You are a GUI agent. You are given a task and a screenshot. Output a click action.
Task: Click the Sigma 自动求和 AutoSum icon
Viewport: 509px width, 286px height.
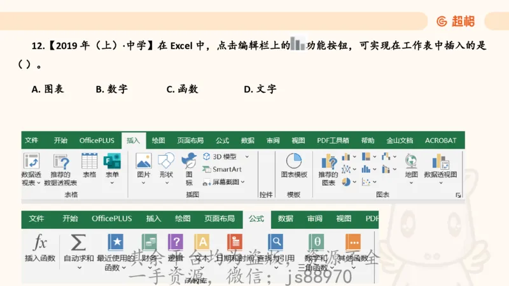pos(78,242)
